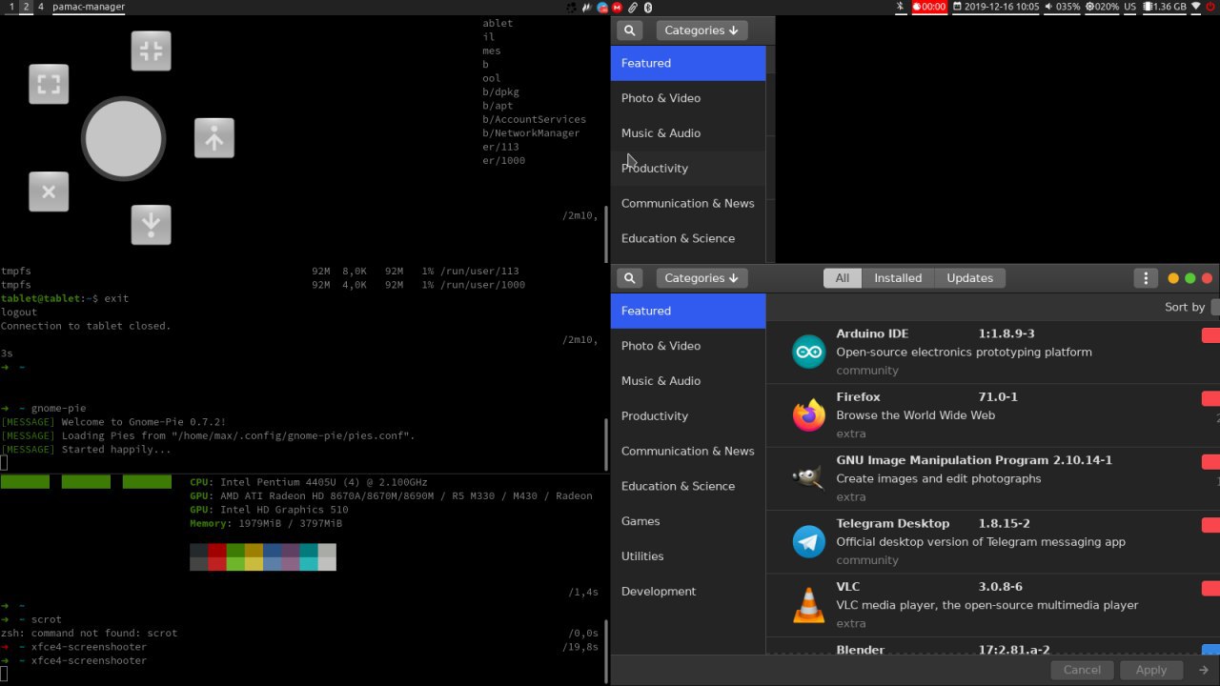Click the Gnome-Pie unmaximize arrows slice
Screen dimensions: 1220x686
click(x=151, y=51)
